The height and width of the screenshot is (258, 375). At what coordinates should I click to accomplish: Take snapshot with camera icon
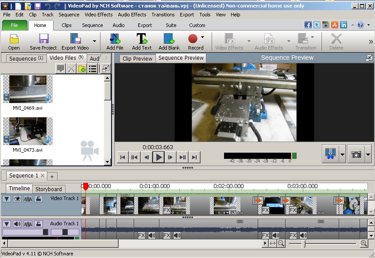(356, 154)
